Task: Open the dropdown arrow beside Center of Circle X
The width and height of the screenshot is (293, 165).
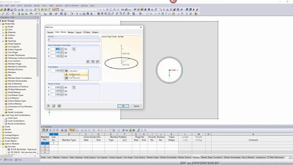Action: pyautogui.click(x=63, y=88)
